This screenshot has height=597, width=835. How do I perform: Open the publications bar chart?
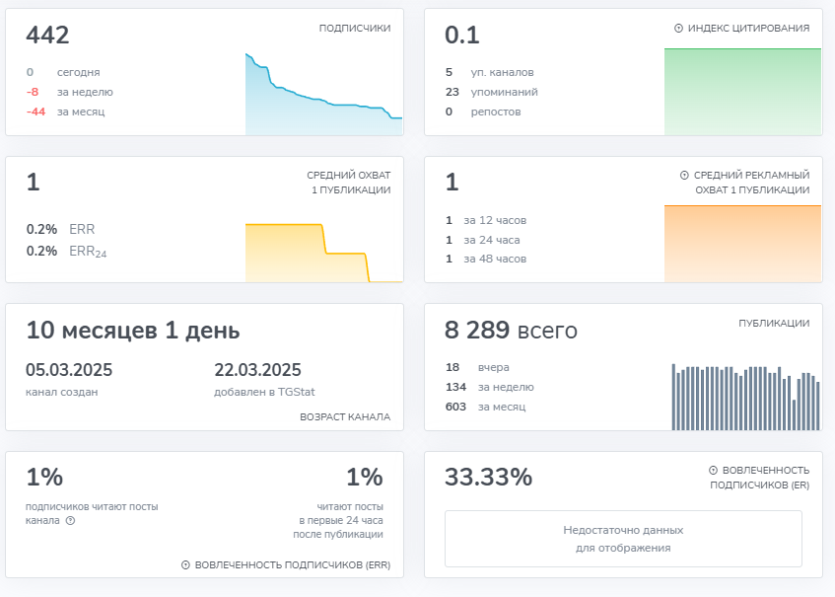[x=745, y=397]
